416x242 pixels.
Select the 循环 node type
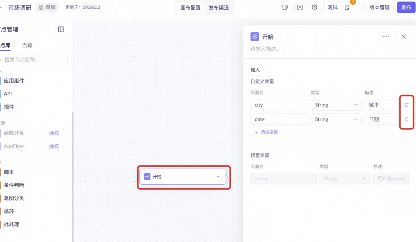[9, 211]
